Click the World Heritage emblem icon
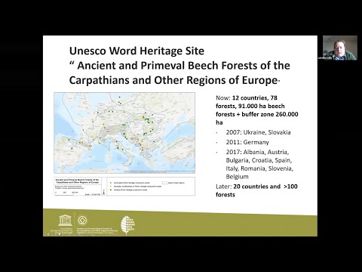 coord(82,221)
